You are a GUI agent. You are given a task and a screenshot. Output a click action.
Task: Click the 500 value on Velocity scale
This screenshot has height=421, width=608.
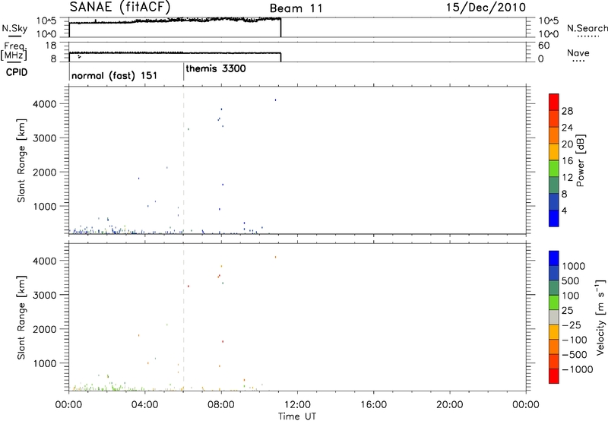(x=570, y=280)
